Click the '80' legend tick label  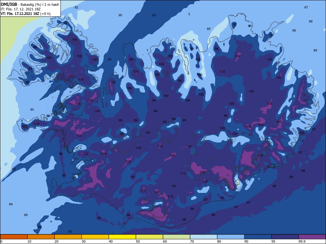[219, 241]
